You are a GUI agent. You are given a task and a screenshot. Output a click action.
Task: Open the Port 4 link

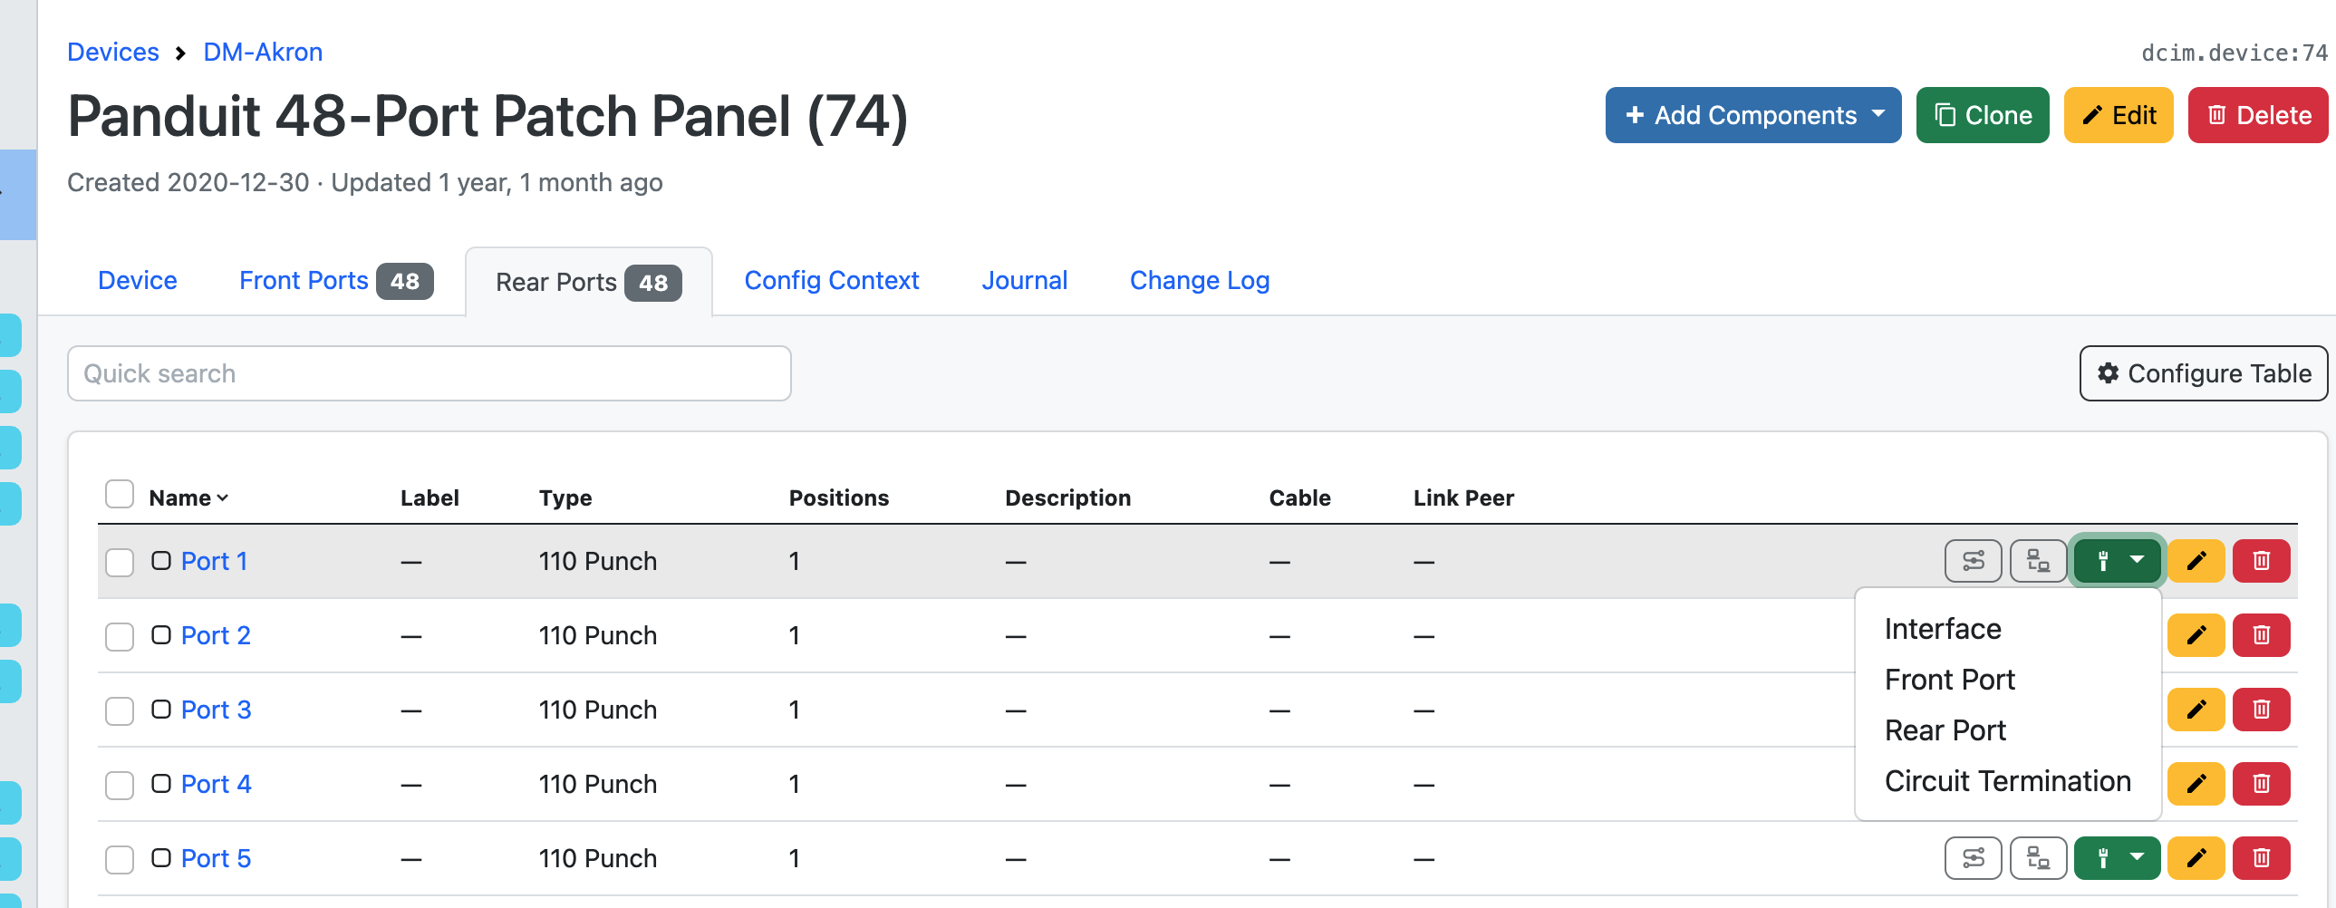tap(216, 785)
